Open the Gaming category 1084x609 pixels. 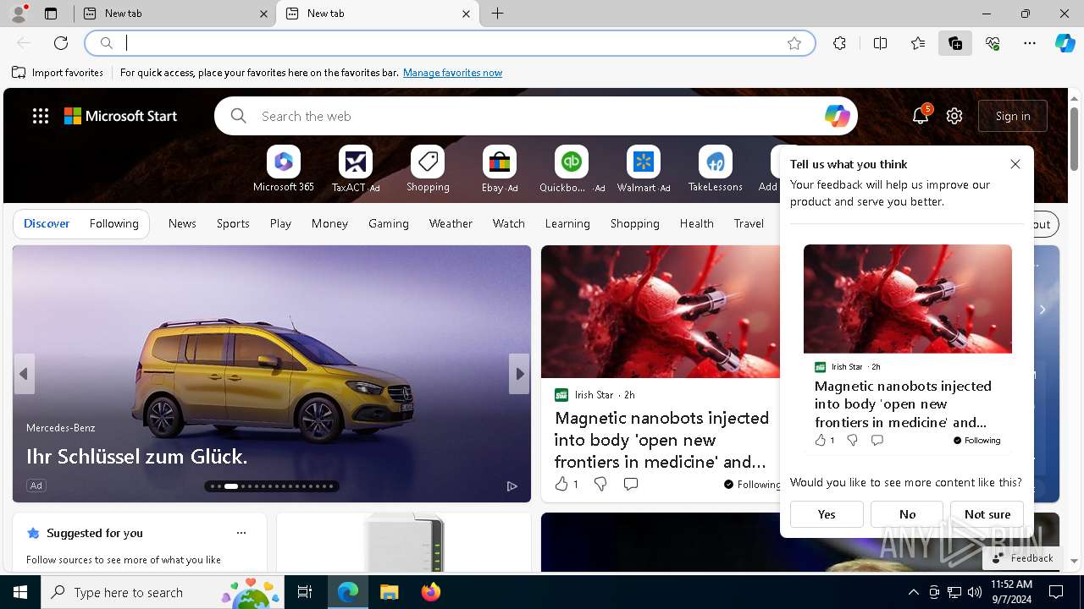pyautogui.click(x=389, y=223)
